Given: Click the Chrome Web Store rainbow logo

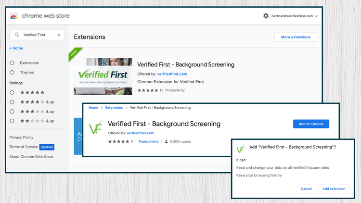Looking at the screenshot, I should 14,16.
